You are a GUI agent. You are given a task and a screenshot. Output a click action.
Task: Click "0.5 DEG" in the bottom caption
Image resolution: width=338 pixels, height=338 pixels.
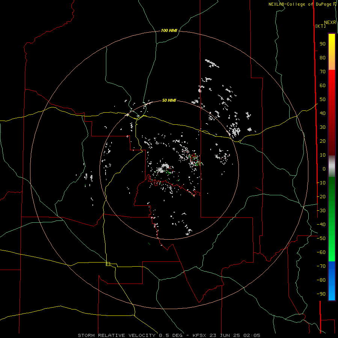(171, 335)
